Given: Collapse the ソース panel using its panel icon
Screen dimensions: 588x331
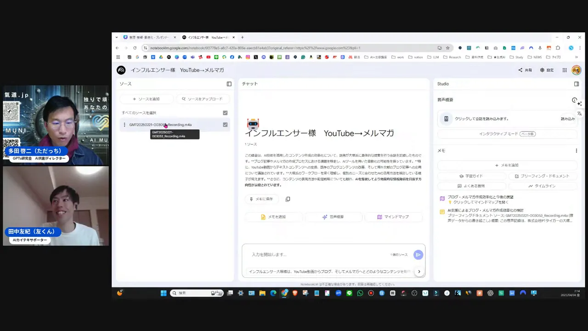Looking at the screenshot, I should point(229,84).
